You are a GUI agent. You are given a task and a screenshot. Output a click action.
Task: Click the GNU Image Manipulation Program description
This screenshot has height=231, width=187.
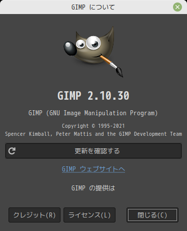[x=93, y=113]
